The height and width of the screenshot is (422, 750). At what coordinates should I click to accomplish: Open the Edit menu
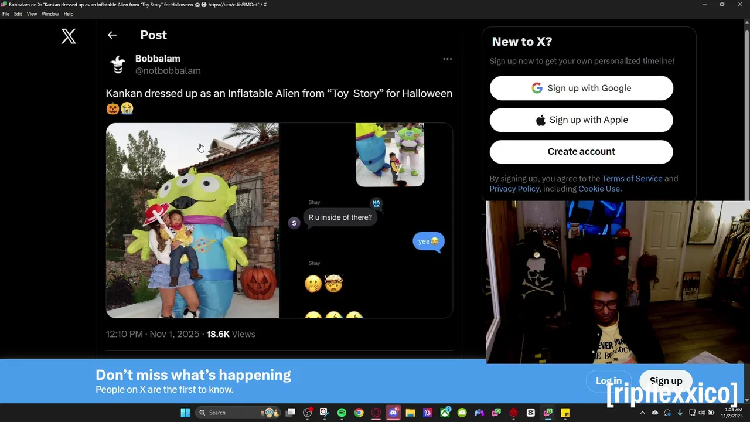tap(18, 14)
